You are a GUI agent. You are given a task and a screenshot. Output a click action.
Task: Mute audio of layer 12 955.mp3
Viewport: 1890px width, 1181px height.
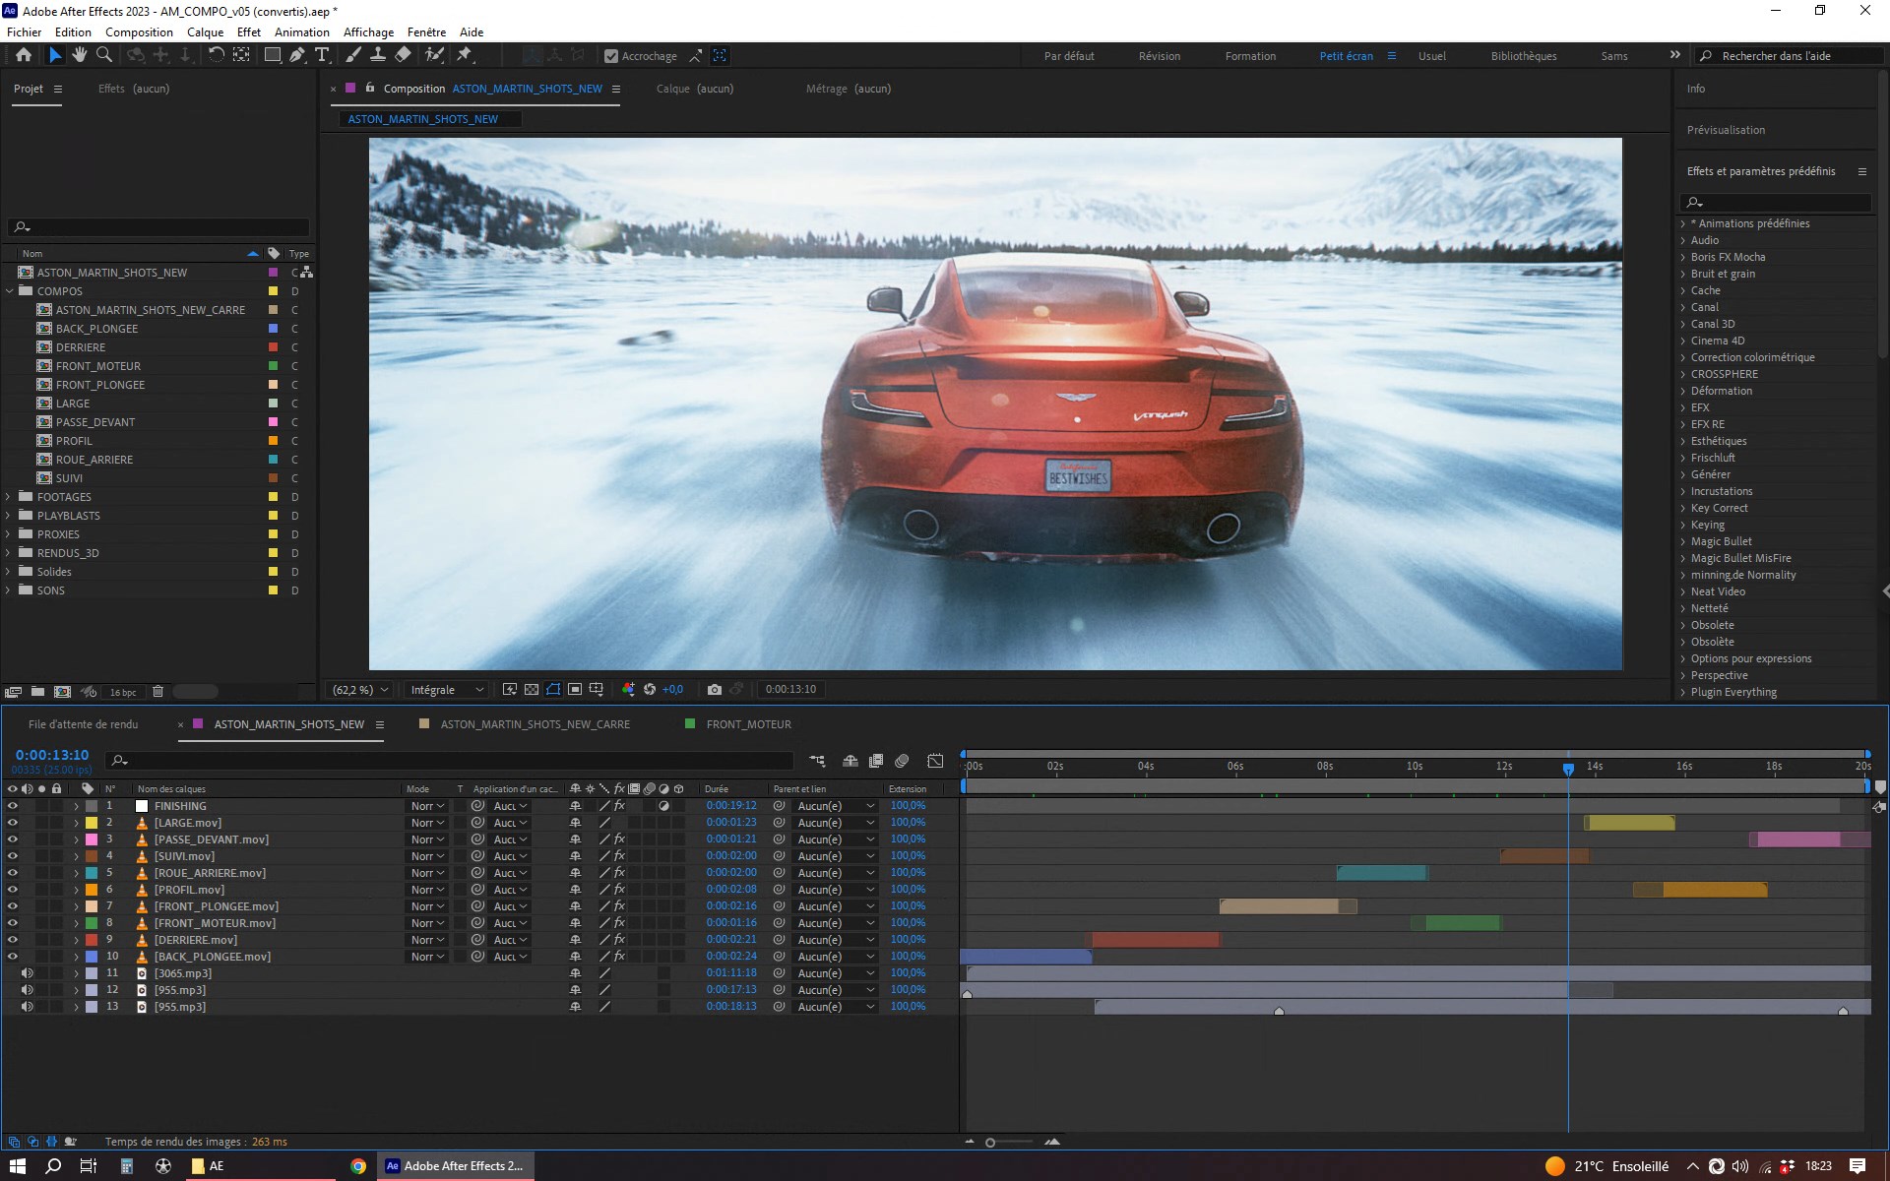[28, 990]
